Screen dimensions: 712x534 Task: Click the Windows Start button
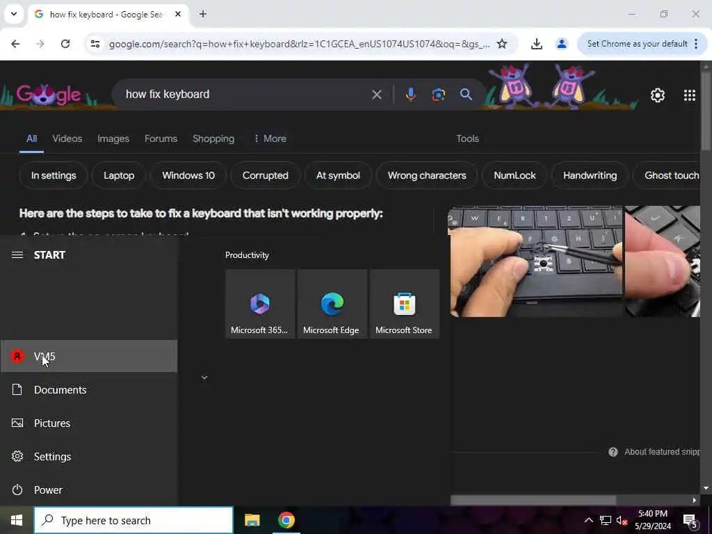(17, 520)
